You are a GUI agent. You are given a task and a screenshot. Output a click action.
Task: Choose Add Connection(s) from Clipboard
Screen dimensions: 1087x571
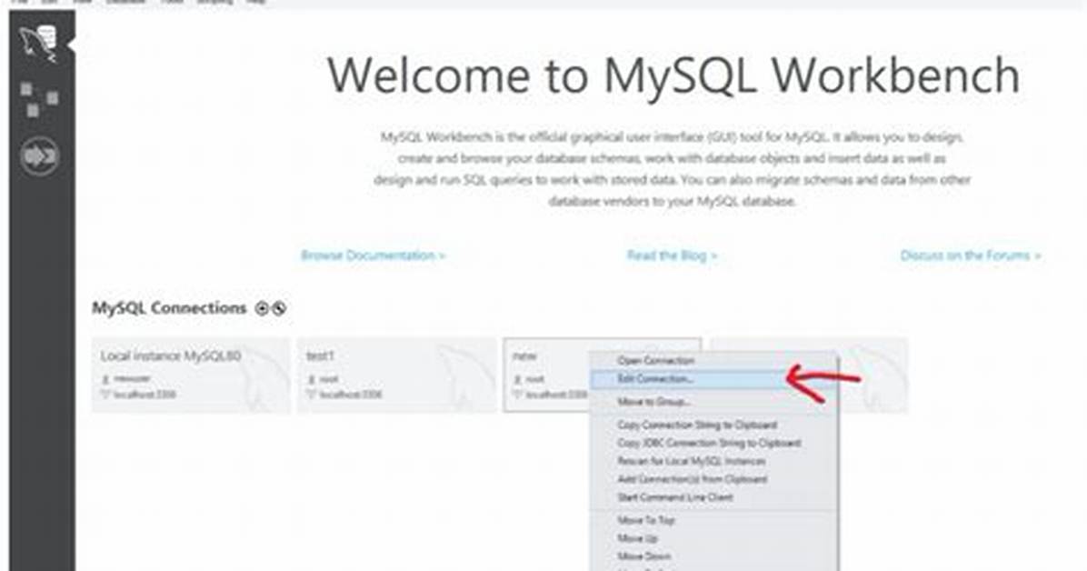pos(713,479)
